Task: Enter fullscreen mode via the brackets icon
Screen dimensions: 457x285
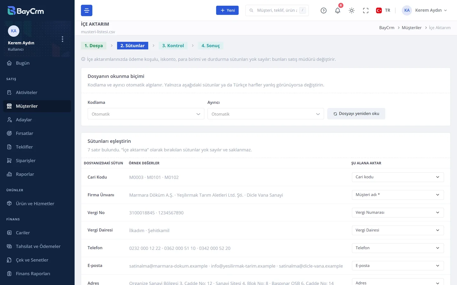Action: 366,10
